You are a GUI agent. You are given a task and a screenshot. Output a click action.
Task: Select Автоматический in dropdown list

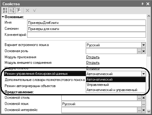(116, 79)
